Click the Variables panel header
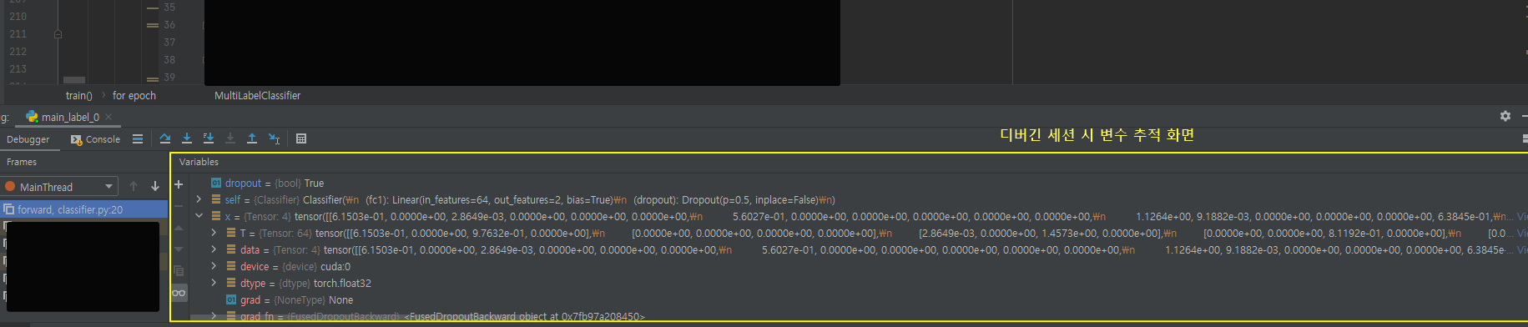The width and height of the screenshot is (1528, 327). pyautogui.click(x=199, y=162)
